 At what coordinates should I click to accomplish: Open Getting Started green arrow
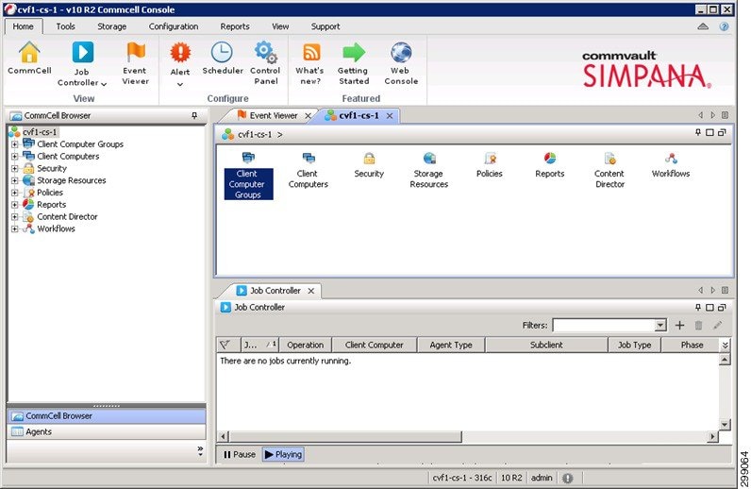(x=354, y=52)
